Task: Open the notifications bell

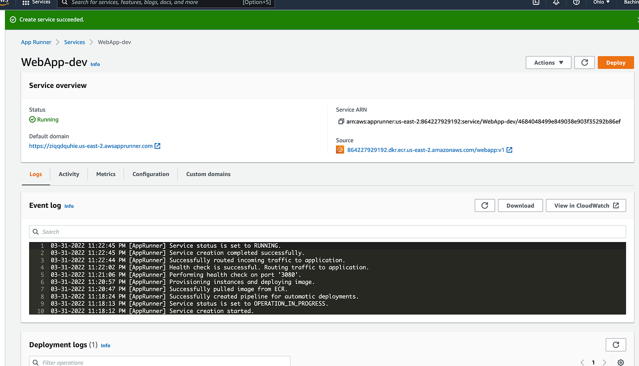Action: pos(556,2)
